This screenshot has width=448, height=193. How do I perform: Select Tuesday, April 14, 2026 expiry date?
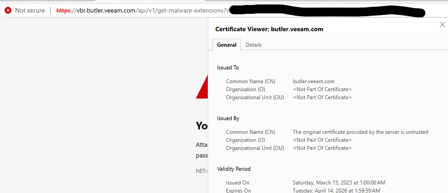(x=336, y=190)
